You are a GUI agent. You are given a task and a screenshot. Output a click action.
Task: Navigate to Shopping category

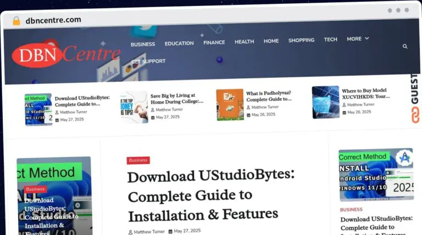click(301, 40)
